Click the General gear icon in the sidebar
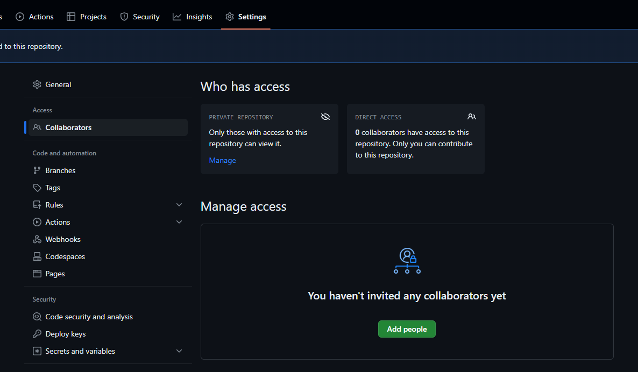 [x=37, y=84]
